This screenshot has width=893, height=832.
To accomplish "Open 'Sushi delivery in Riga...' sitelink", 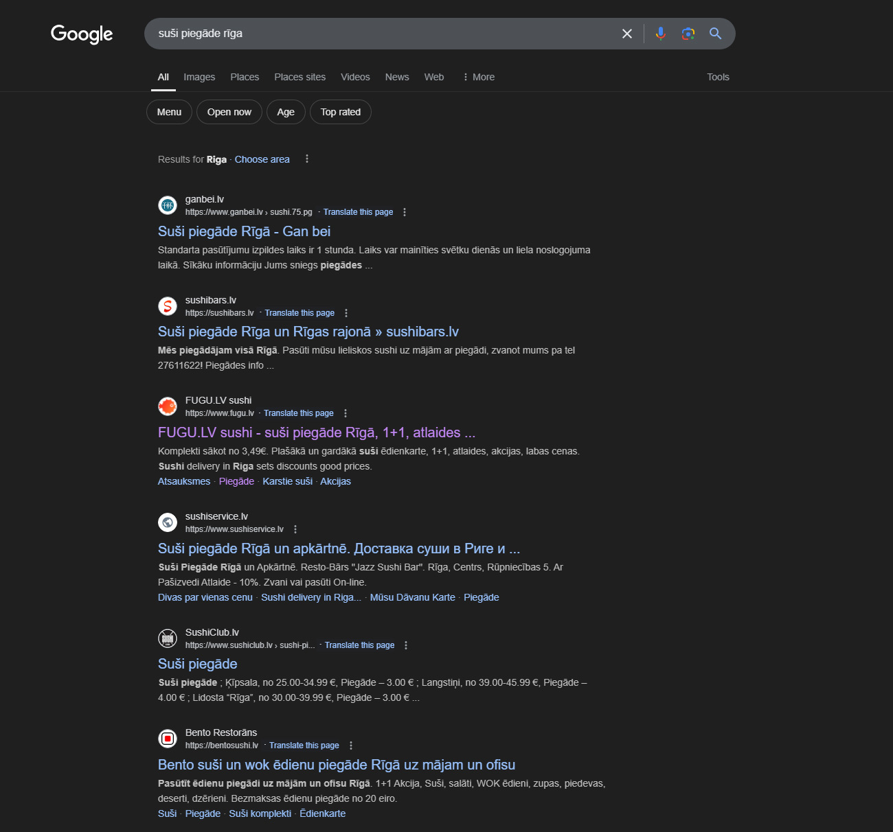I will (x=311, y=597).
